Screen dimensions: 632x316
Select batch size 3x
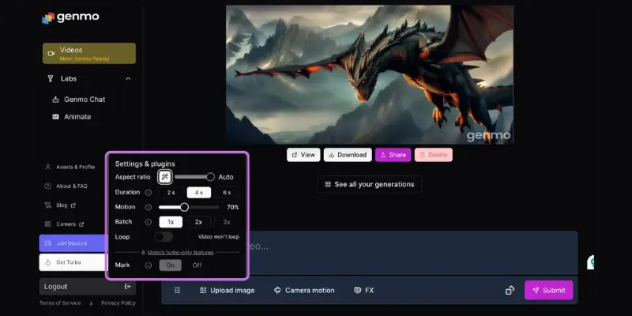point(227,222)
